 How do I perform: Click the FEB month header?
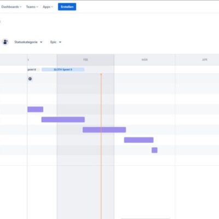coord(85,60)
